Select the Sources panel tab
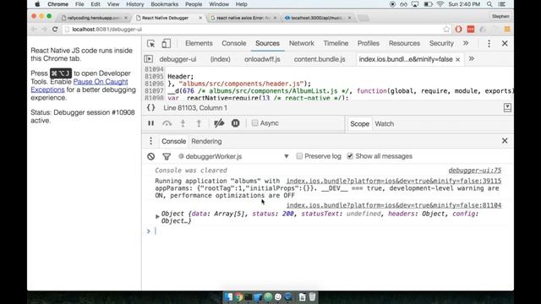 pos(267,43)
